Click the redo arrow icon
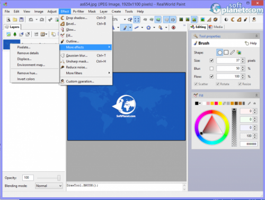 click(x=42, y=20)
